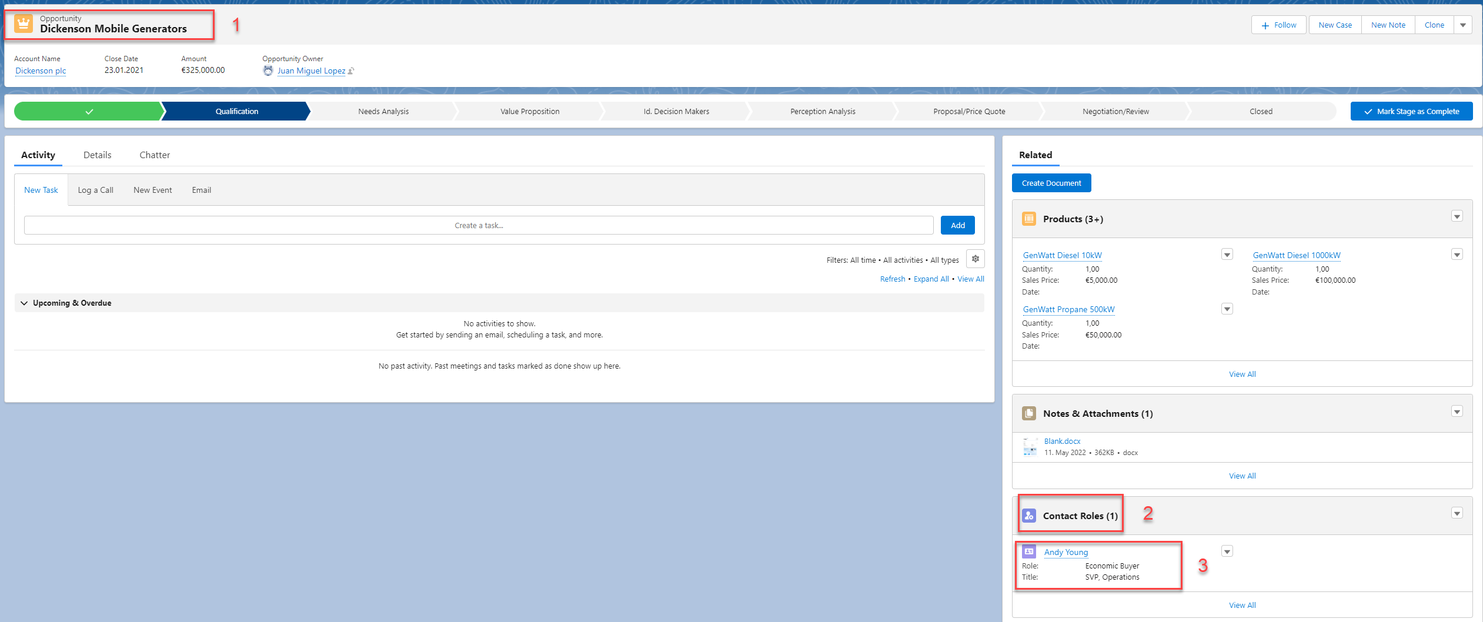Click the Expand All link
The width and height of the screenshot is (1483, 622).
coord(931,279)
